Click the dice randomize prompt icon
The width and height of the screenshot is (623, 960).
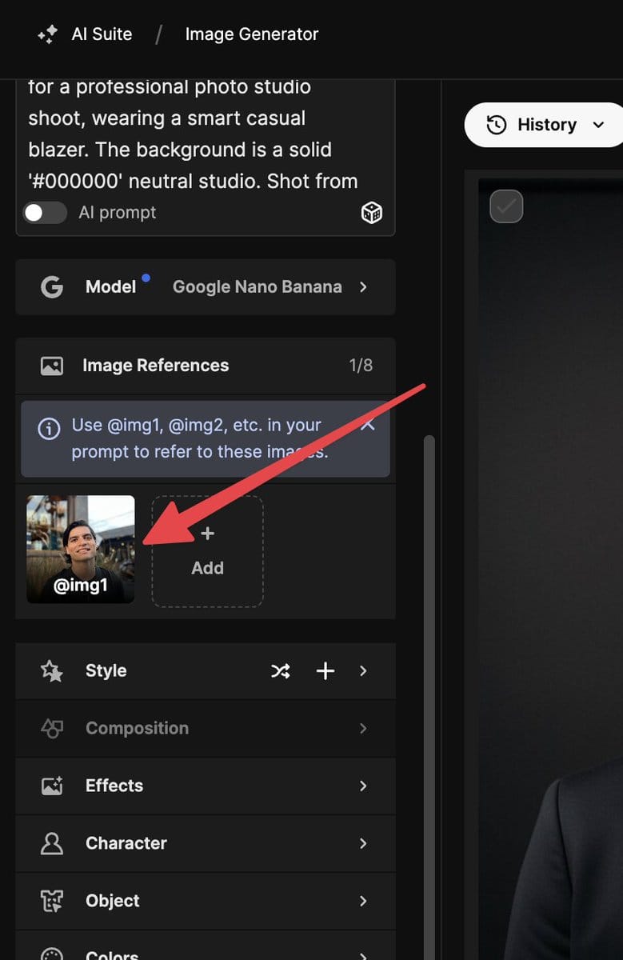tap(372, 213)
